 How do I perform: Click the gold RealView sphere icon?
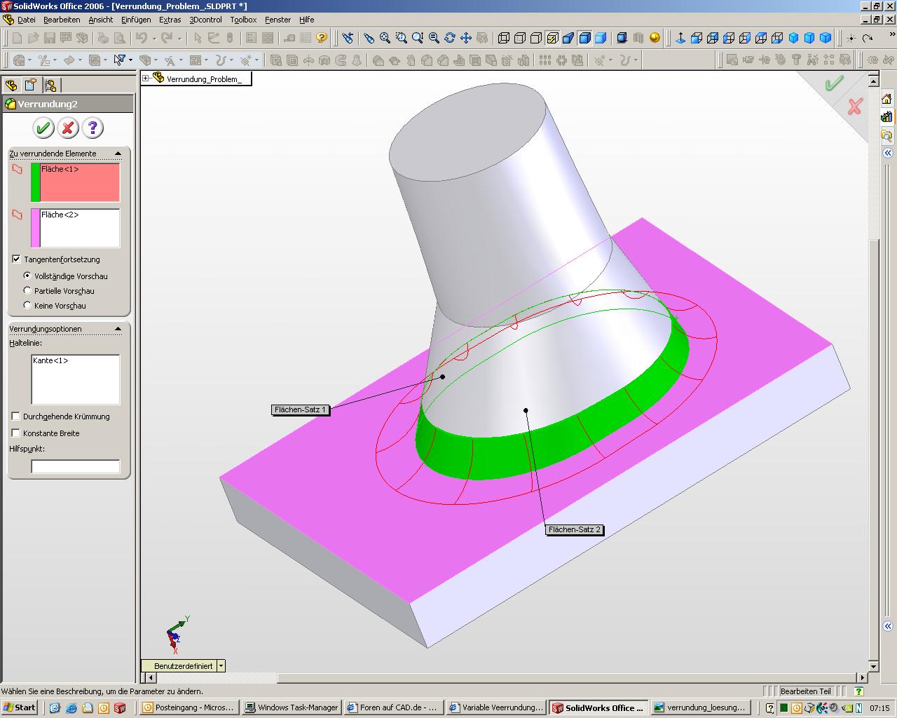655,38
